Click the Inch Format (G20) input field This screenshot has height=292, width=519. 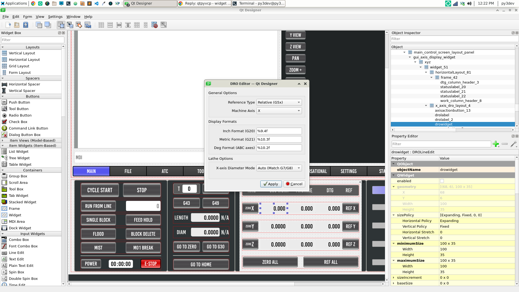pos(279,131)
